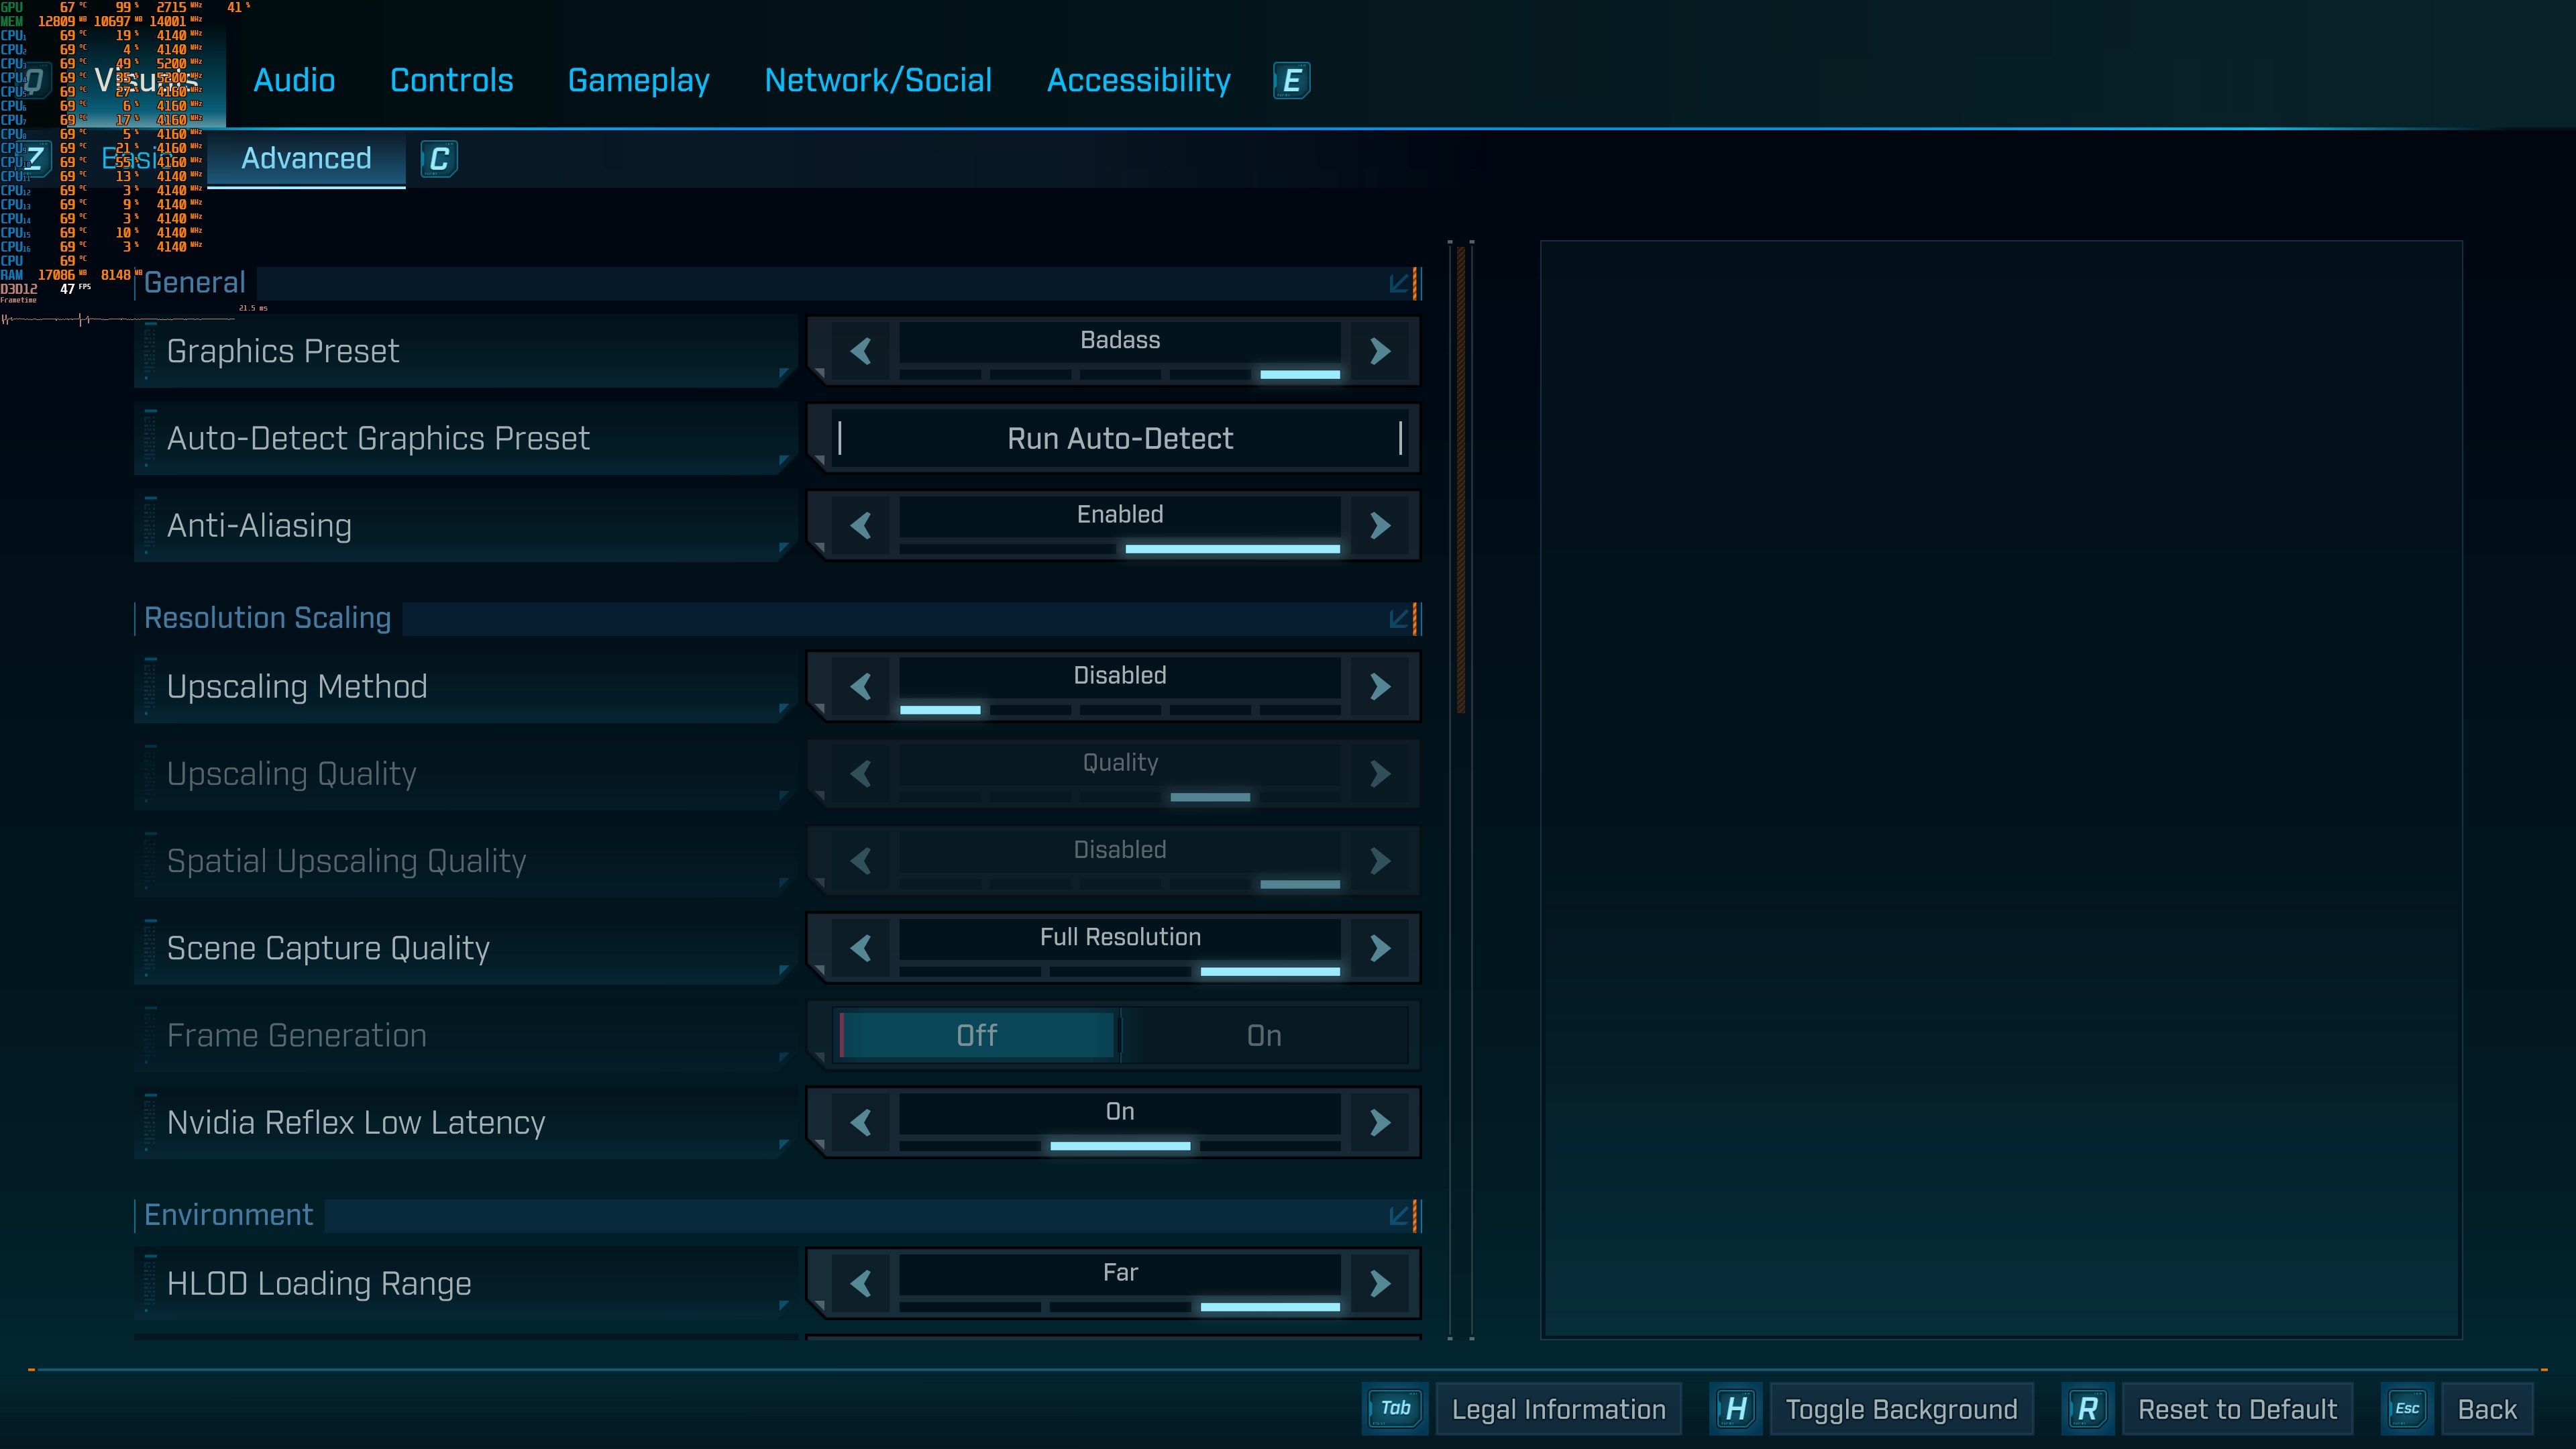Screen dimensions: 2576x1449
Task: Set Frame Generation to On
Action: (x=1264, y=1035)
